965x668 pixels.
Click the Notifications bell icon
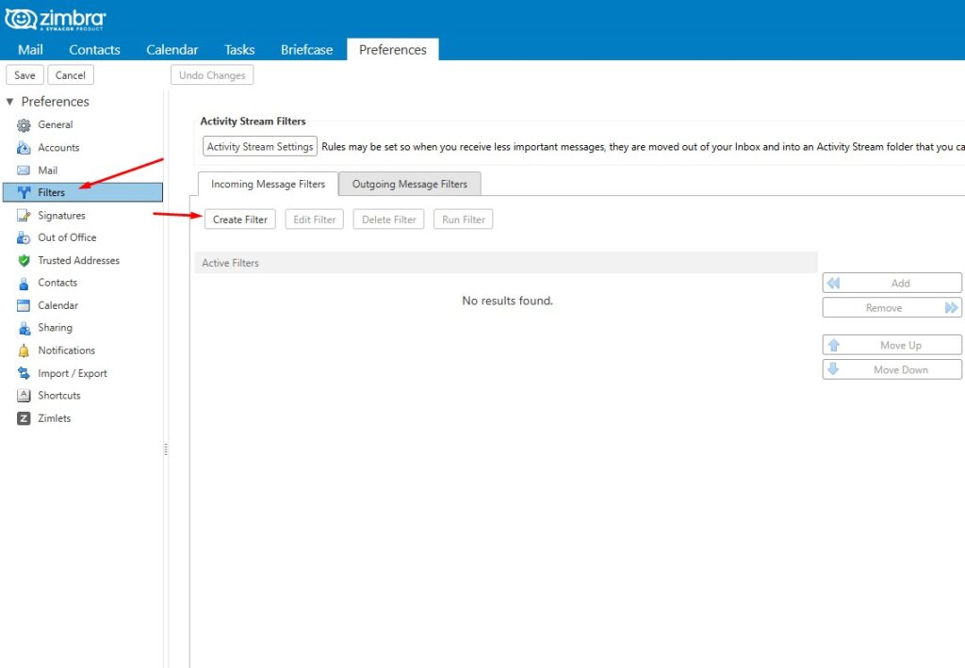point(24,350)
